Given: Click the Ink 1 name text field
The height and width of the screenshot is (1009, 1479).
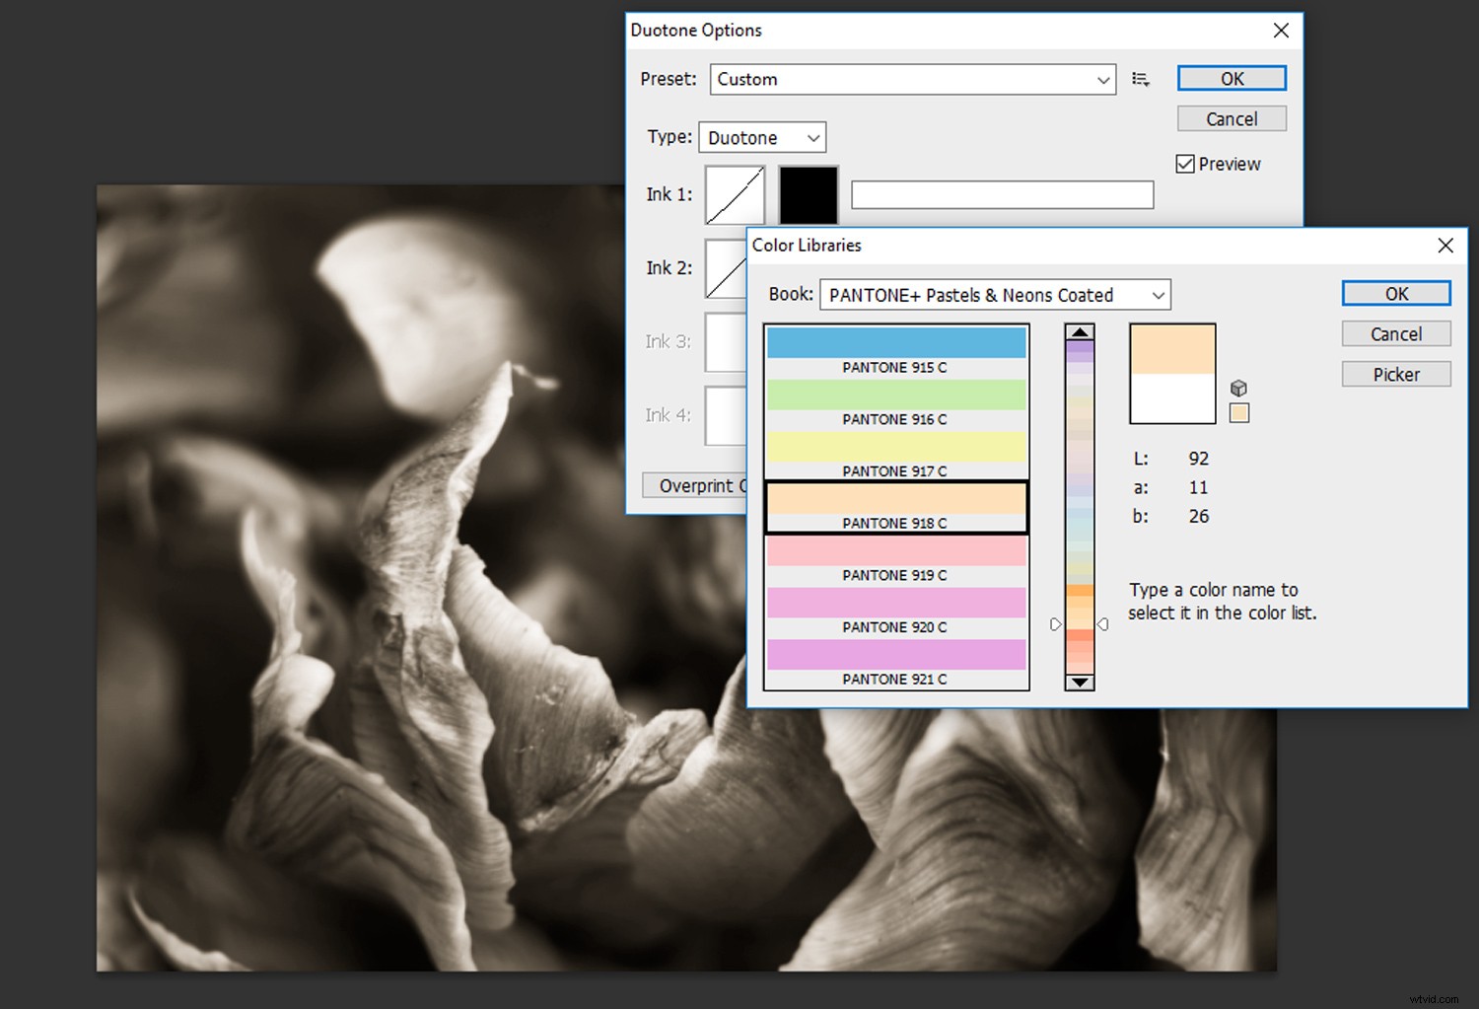Looking at the screenshot, I should 1002,194.
